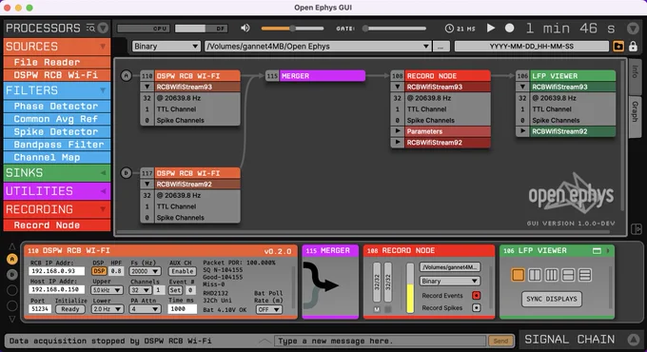The height and width of the screenshot is (352, 647).
Task: Click the Ready initialize button
Action: coord(70,309)
